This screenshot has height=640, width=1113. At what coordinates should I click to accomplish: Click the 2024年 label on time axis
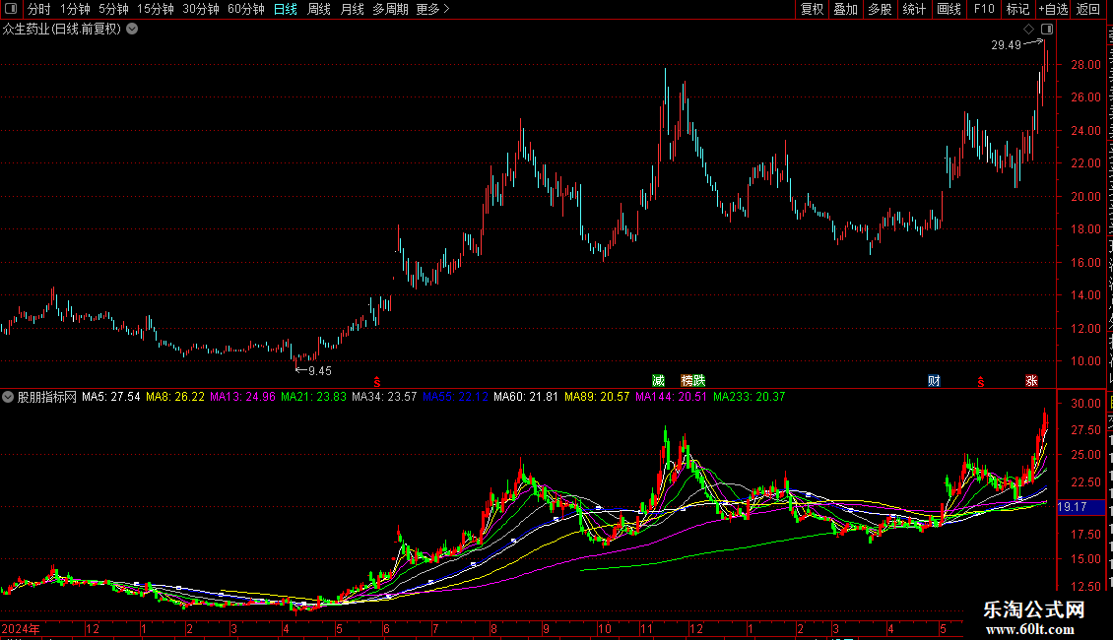tap(21, 628)
